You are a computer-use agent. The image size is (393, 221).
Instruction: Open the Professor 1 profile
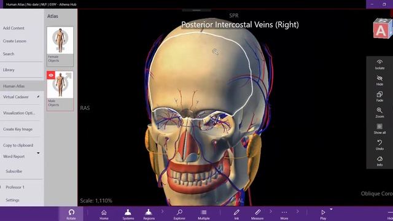click(15, 187)
